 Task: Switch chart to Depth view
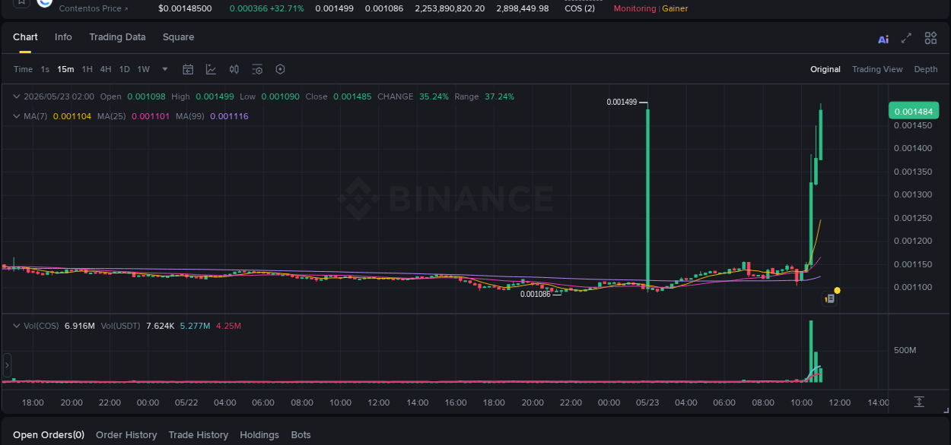tap(926, 69)
